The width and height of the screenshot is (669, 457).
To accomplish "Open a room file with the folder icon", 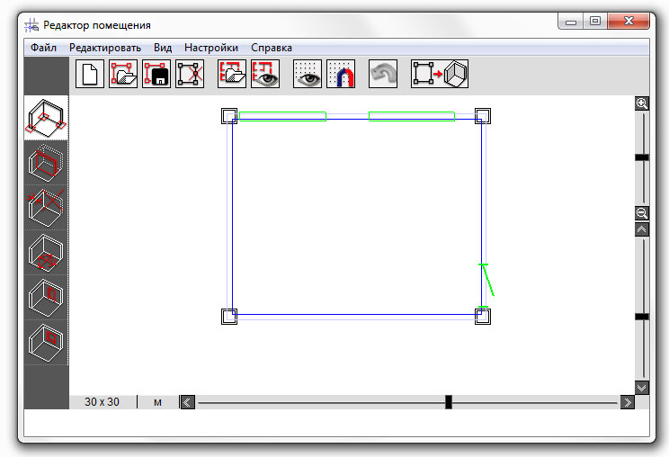I will pos(123,74).
